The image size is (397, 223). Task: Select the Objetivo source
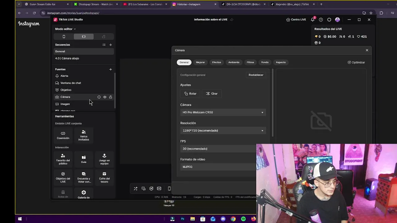(84, 90)
